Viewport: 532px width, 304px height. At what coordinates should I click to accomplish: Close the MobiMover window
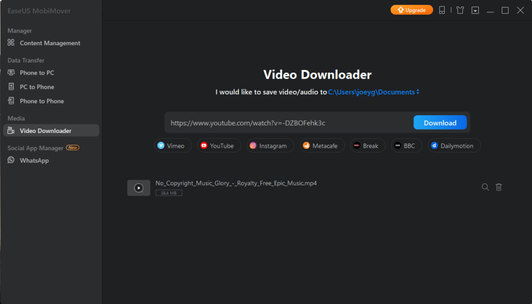[x=520, y=10]
